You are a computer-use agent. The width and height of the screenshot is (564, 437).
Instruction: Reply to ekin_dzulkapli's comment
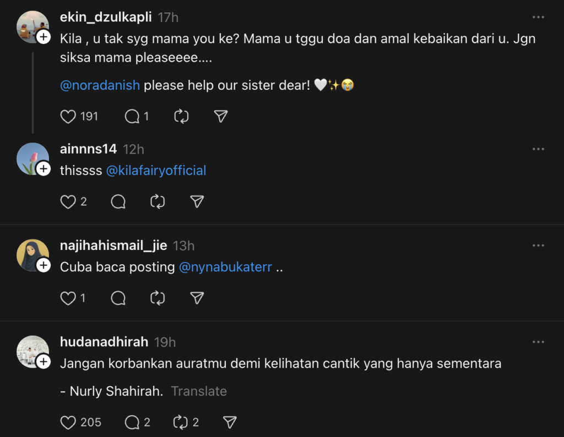coord(132,117)
